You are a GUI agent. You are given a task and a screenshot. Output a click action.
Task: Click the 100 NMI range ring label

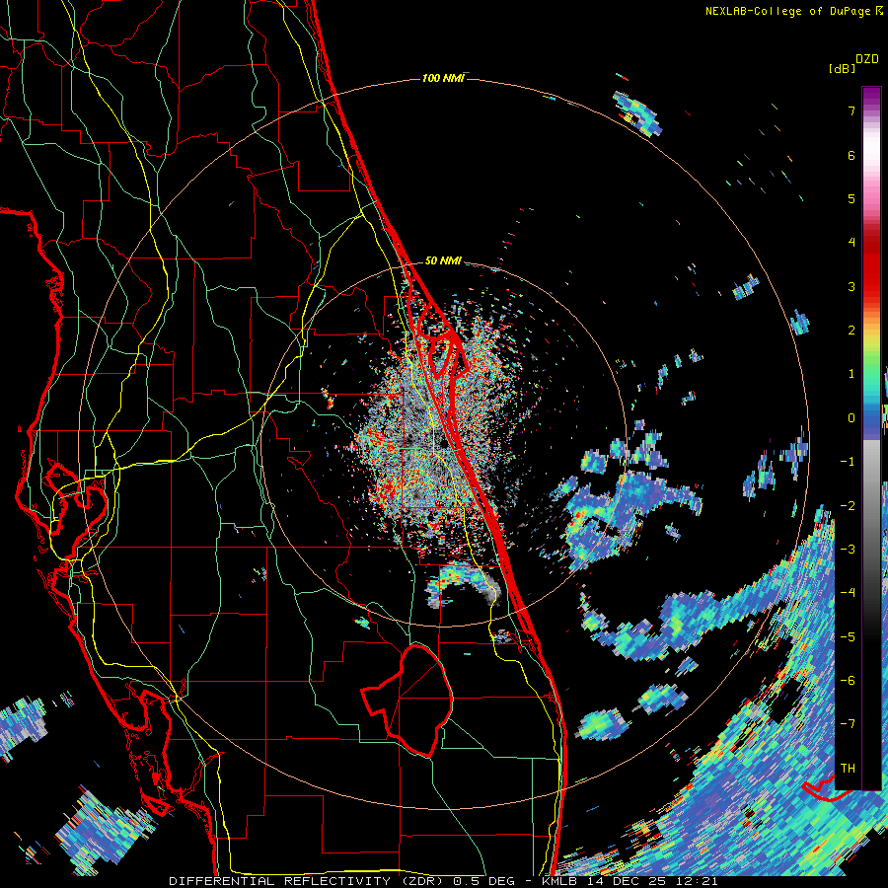(x=443, y=78)
